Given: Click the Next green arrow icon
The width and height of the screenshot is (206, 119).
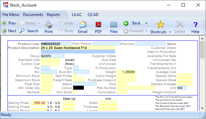Looking at the screenshot, I should [x=4, y=31].
